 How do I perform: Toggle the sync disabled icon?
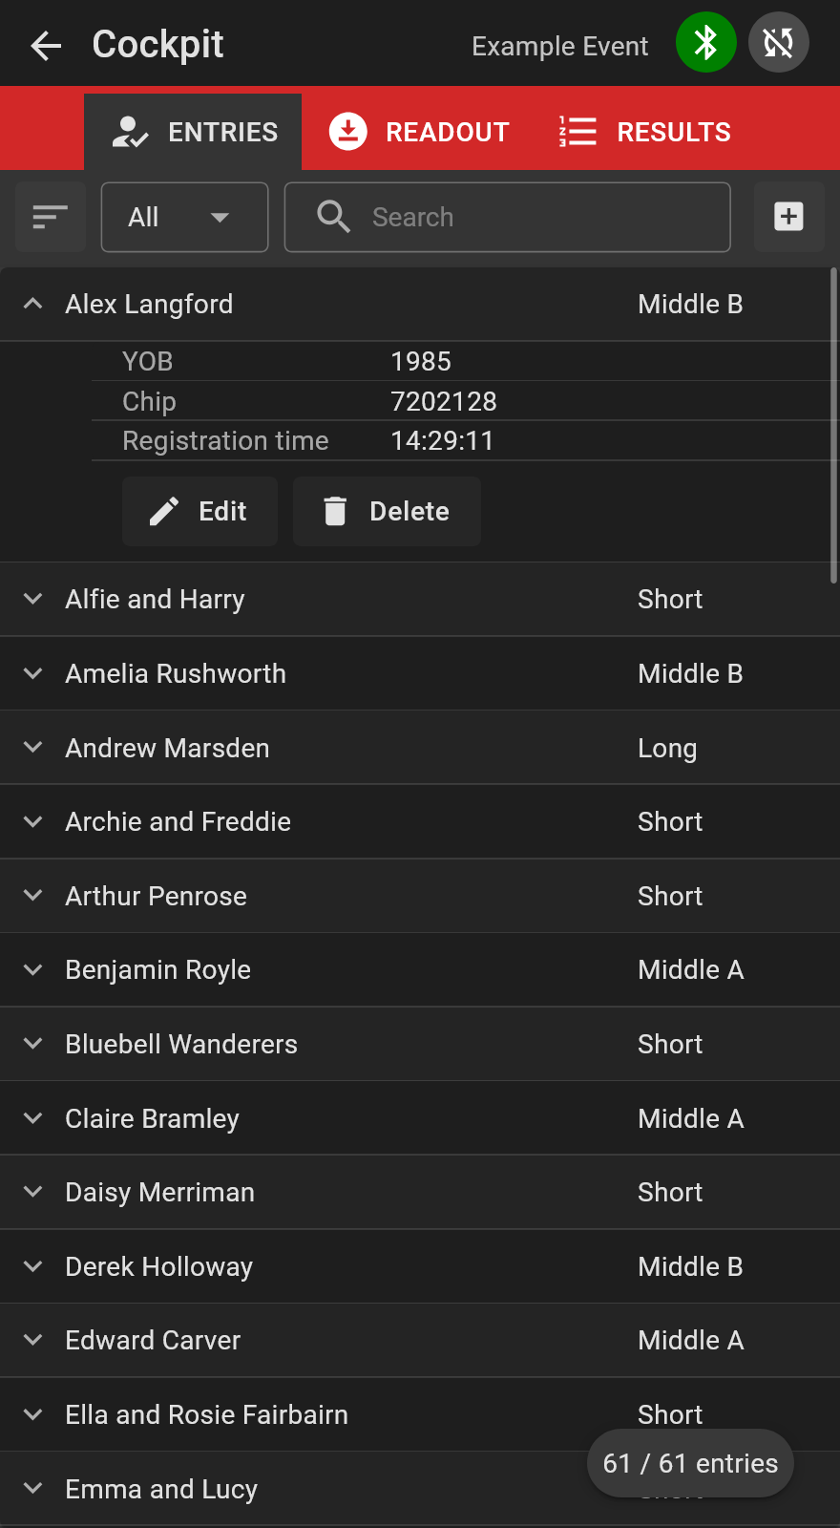[779, 42]
